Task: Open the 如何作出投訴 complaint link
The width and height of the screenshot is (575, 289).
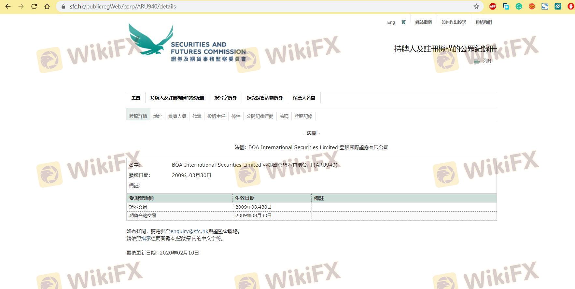Action: coord(454,22)
